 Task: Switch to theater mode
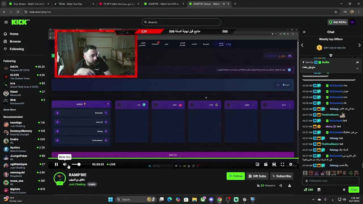(x=274, y=164)
